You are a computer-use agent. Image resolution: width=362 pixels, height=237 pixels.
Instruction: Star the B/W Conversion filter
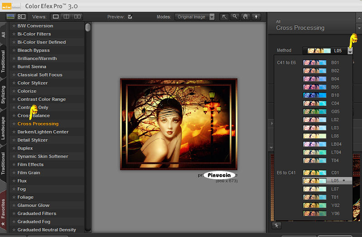pyautogui.click(x=14, y=26)
